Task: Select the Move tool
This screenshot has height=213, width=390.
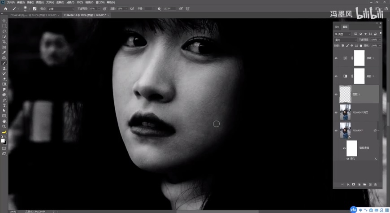Action: [4, 21]
